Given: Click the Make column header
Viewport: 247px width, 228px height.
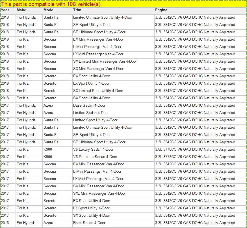Looking at the screenshot, I should click(x=21, y=10).
